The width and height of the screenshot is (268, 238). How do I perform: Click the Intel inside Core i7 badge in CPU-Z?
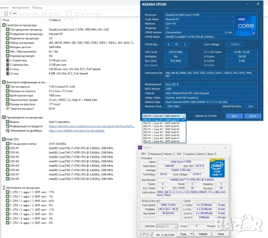pyautogui.click(x=217, y=168)
